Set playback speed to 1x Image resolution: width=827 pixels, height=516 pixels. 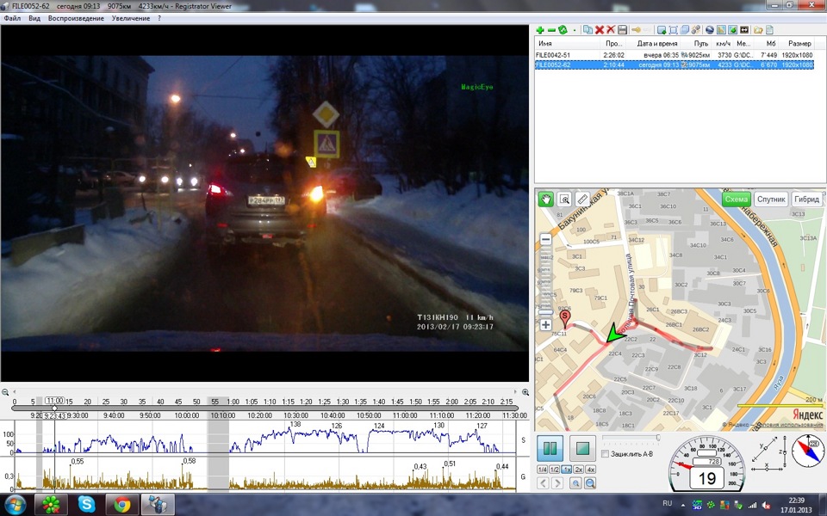(x=567, y=470)
